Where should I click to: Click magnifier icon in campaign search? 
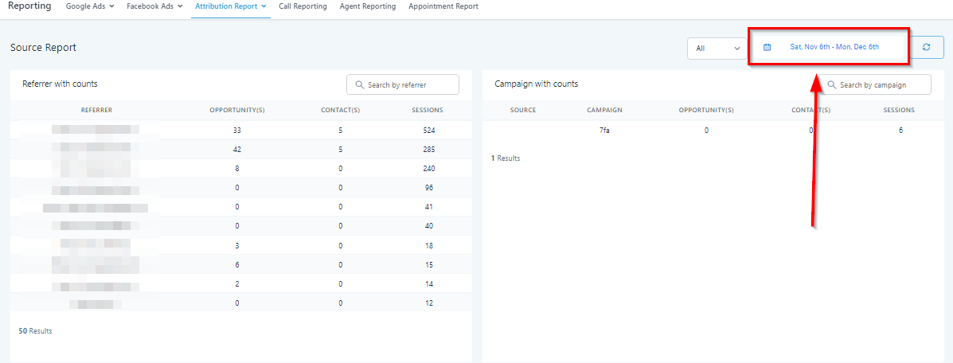[832, 85]
